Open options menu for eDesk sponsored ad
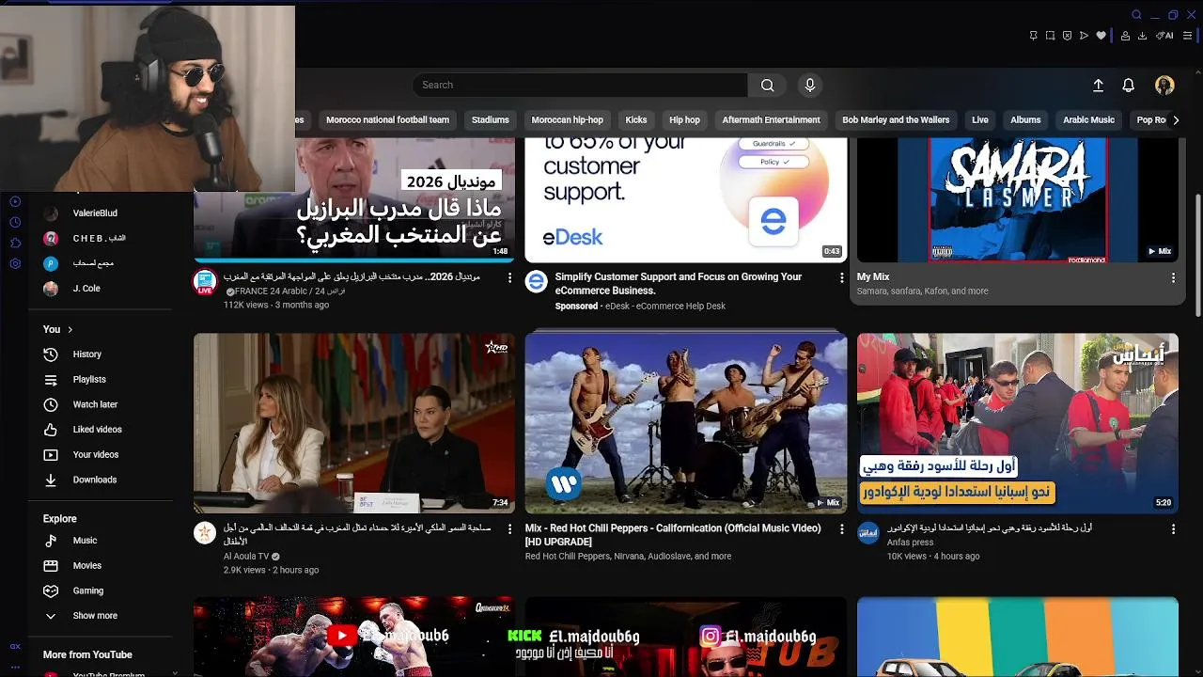This screenshot has height=677, width=1203. pyautogui.click(x=841, y=278)
